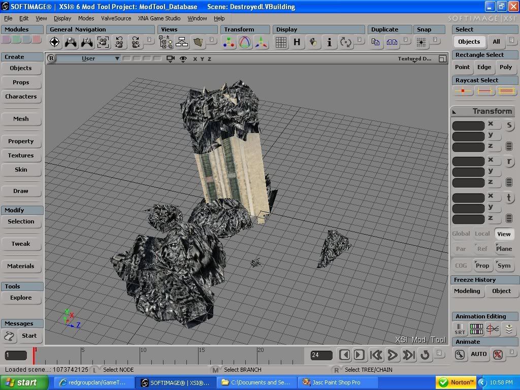Open the Textured display mode dropdown

click(414, 59)
